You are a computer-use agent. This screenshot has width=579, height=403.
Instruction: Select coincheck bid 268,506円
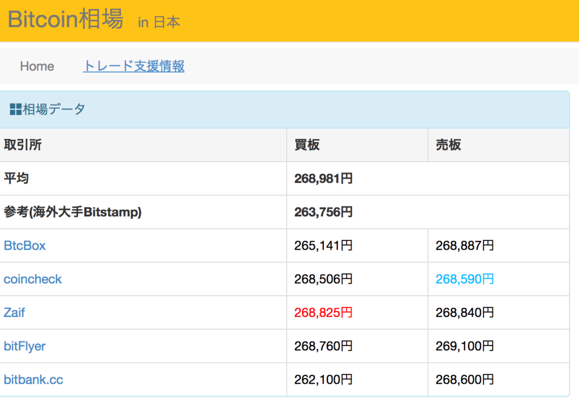323,279
